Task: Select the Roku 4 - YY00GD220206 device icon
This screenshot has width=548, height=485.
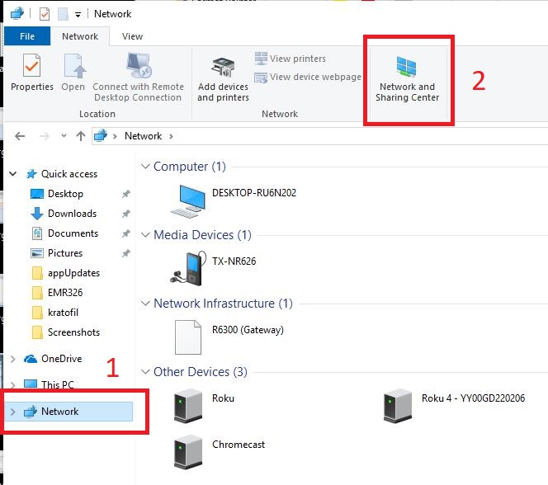Action: [x=398, y=406]
